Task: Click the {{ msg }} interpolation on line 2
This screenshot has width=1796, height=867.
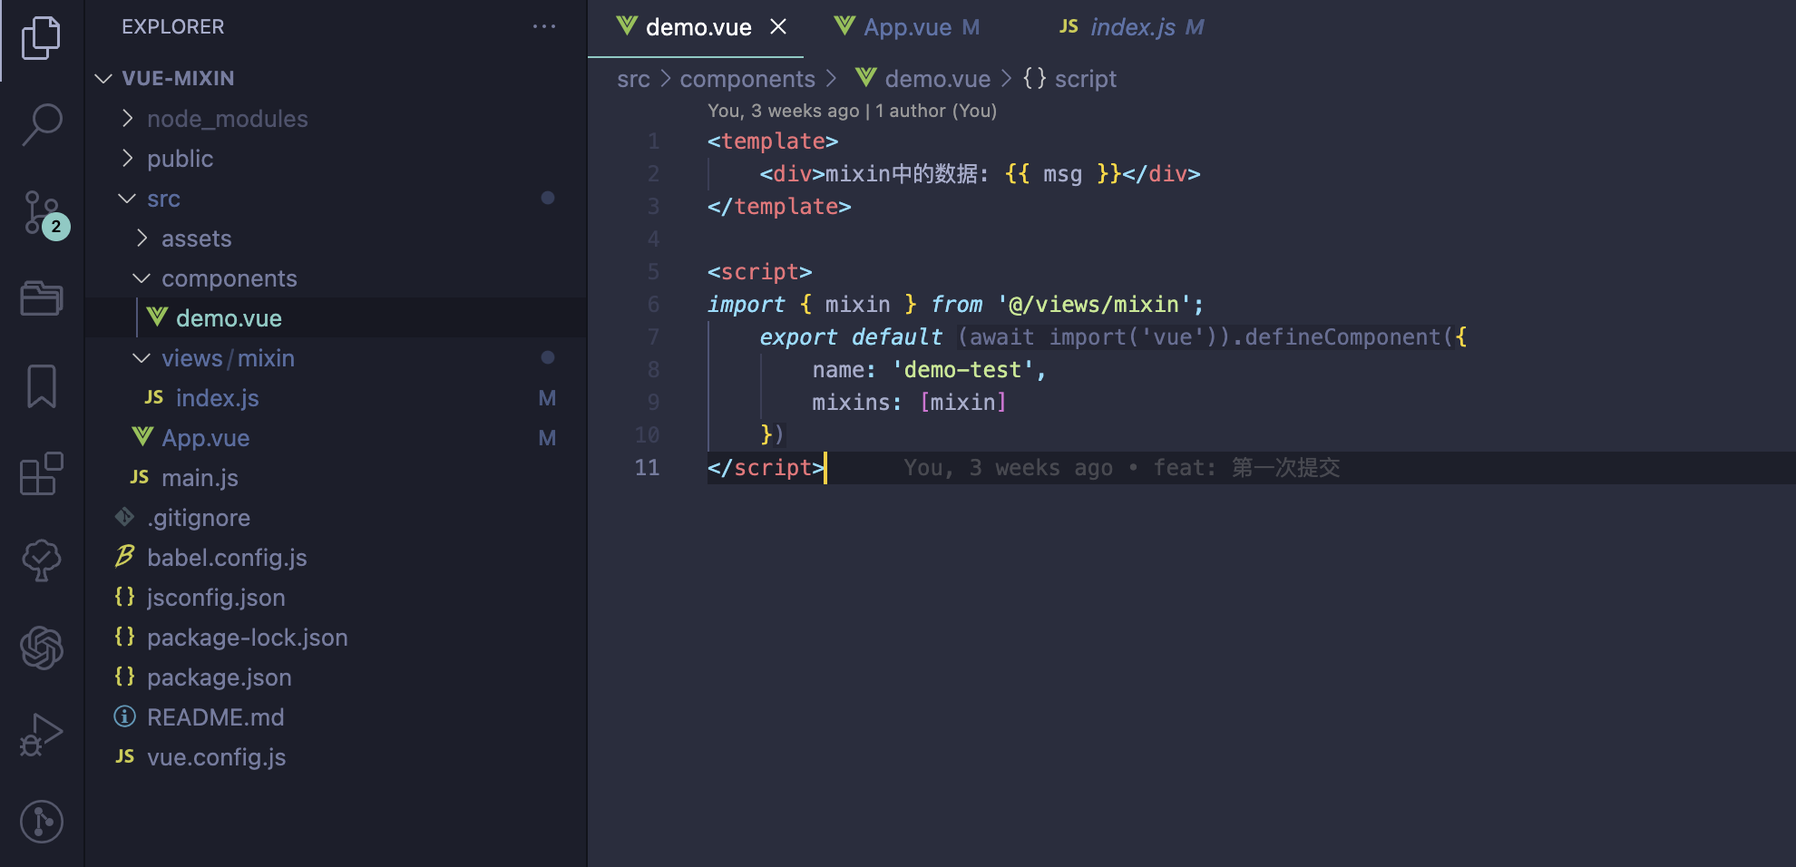Action: tap(1063, 174)
